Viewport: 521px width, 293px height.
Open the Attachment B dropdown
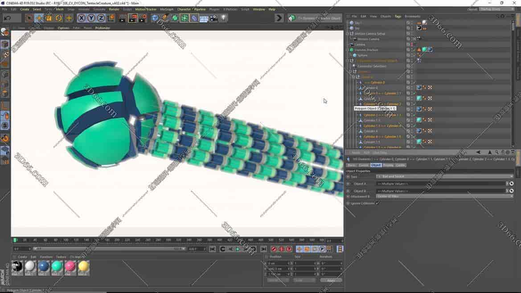pos(446,196)
